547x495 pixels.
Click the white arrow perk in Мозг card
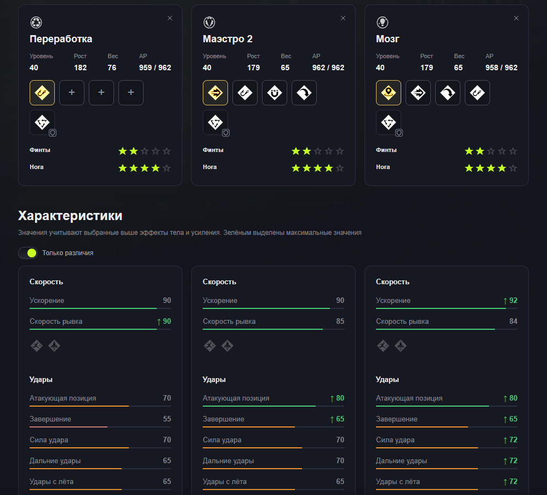pyautogui.click(x=418, y=93)
